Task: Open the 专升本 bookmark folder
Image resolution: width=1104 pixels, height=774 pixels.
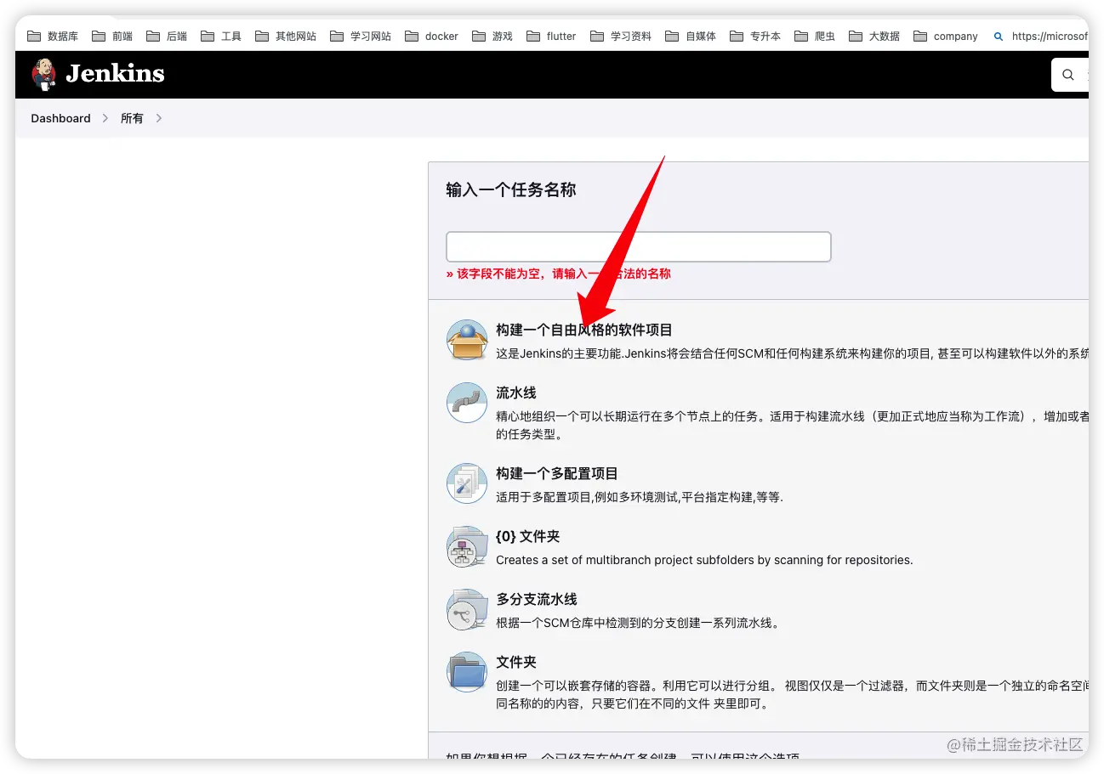Action: click(755, 37)
